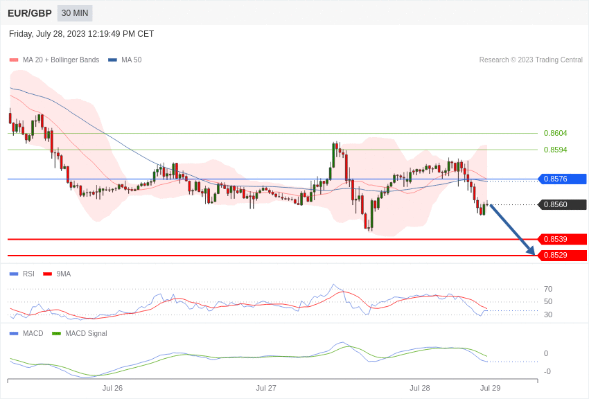Viewport: 589px width, 399px height.
Task: Click the RSI 50 axis value
Action: tap(548, 301)
